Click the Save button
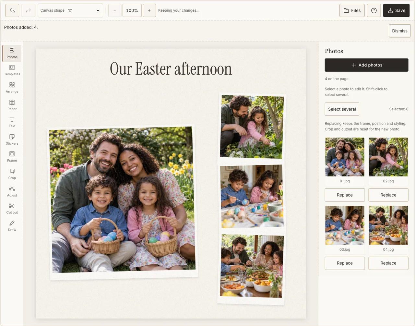The image size is (415, 326). click(397, 10)
